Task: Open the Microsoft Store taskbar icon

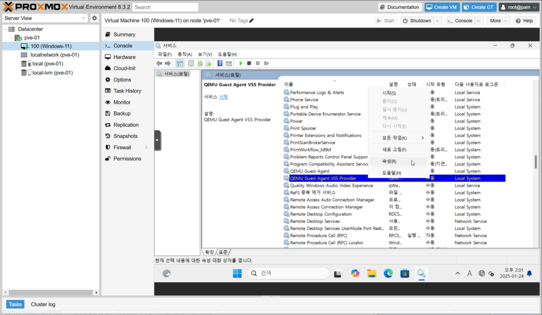Action: [404, 273]
